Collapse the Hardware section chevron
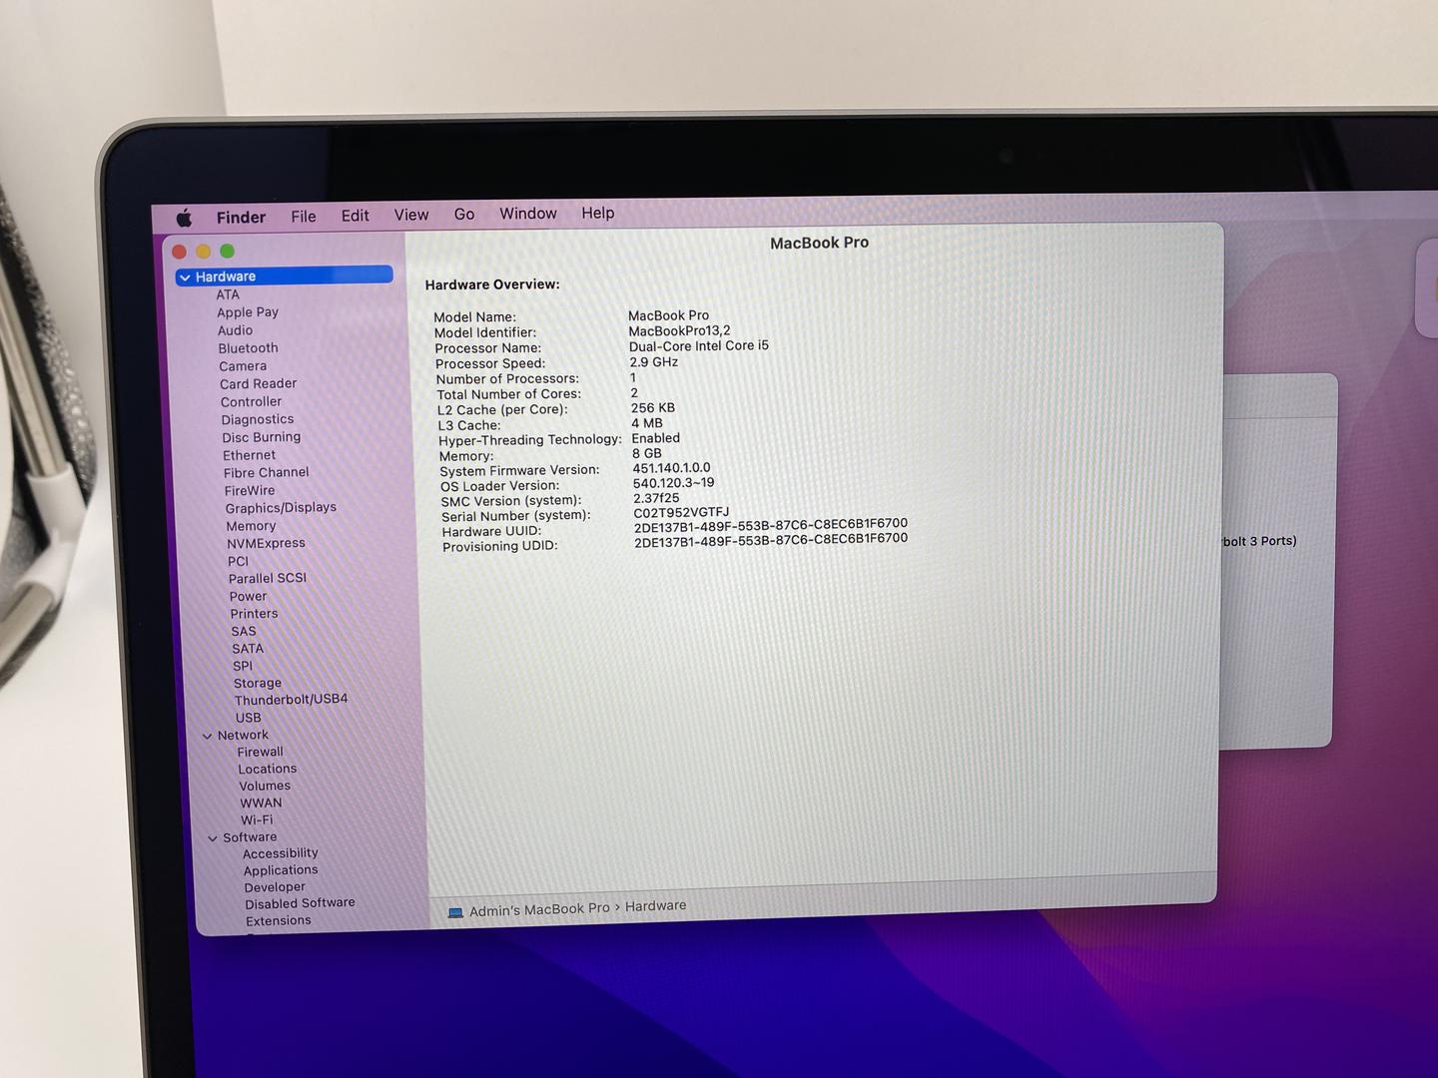The image size is (1438, 1078). pyautogui.click(x=185, y=277)
